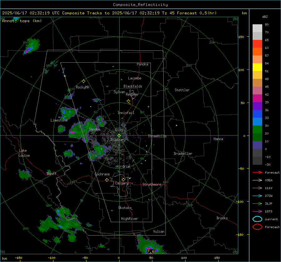This screenshot has width=281, height=262.
Task: Click the 7.6 storm top annotation
Action: [151, 251]
